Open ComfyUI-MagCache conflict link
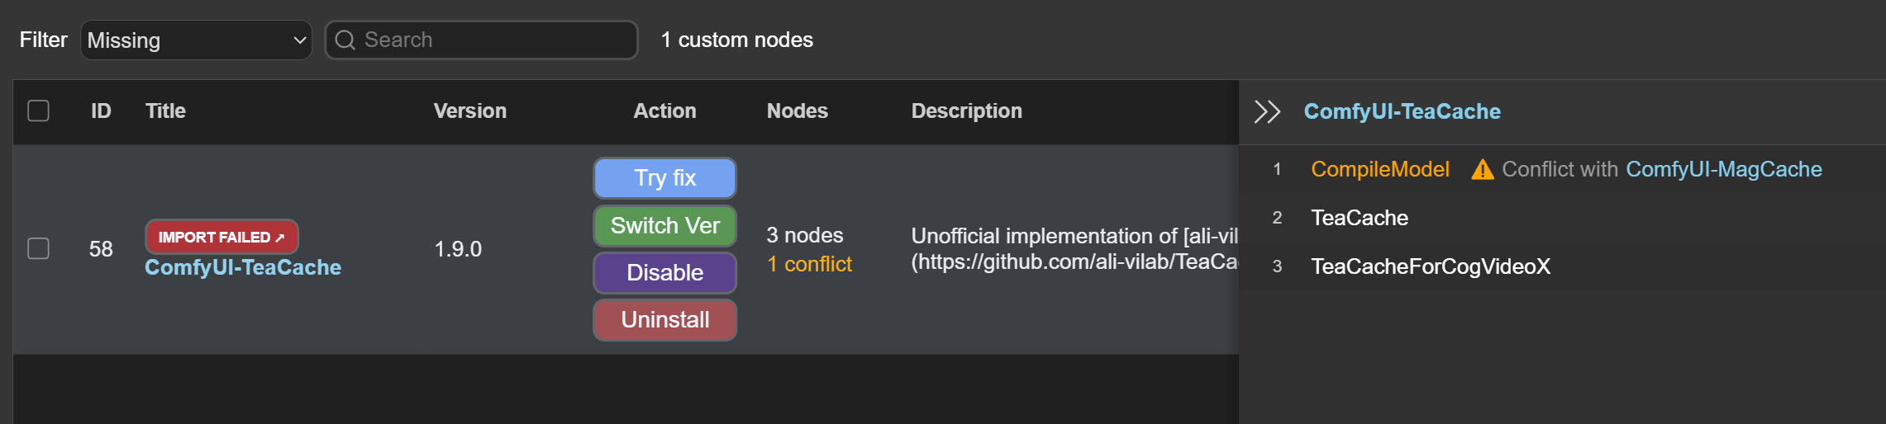1886x424 pixels. coord(1723,169)
